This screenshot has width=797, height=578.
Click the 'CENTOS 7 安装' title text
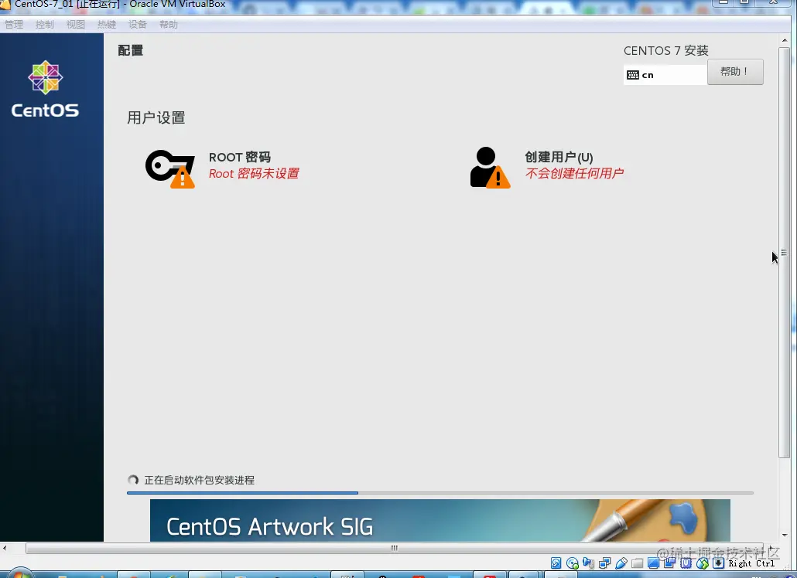click(x=666, y=51)
